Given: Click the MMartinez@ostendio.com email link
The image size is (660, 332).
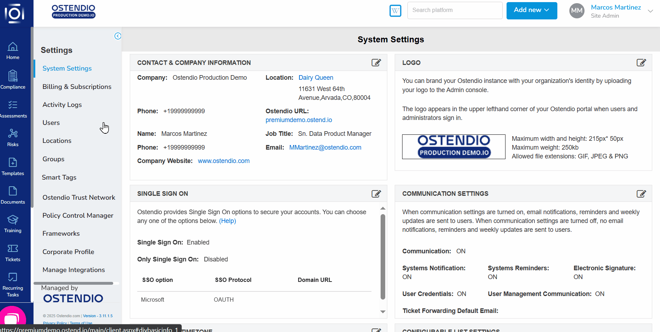Looking at the screenshot, I should pyautogui.click(x=325, y=147).
